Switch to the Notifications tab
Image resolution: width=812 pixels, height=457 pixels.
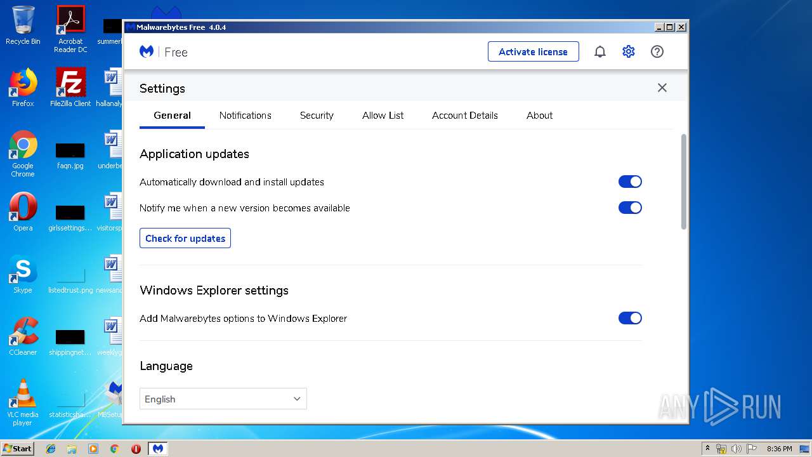coord(245,116)
